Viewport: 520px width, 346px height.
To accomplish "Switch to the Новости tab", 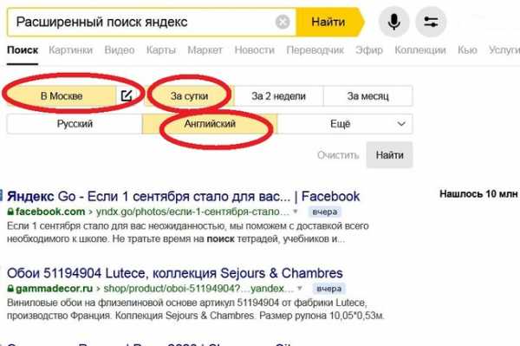I will coord(254,50).
